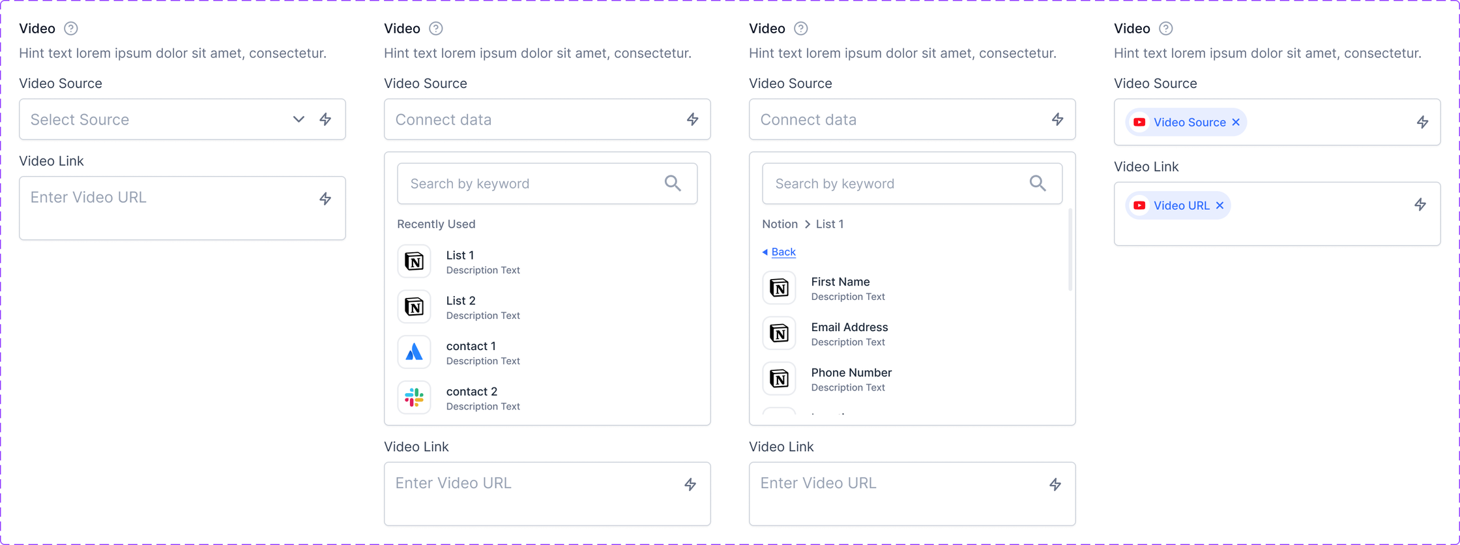Screen dimensions: 1460x545
Task: Click the Select Source combo box
Action: (x=182, y=119)
